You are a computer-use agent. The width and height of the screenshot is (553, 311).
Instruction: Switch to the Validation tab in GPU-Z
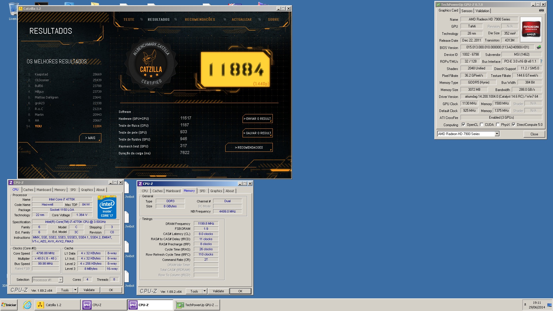click(482, 11)
